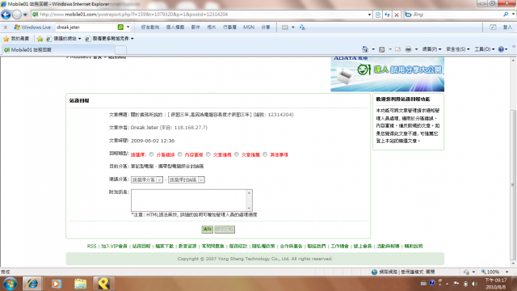Expand 取得更多附加元件 dropdown
517x291 pixels.
(132, 39)
